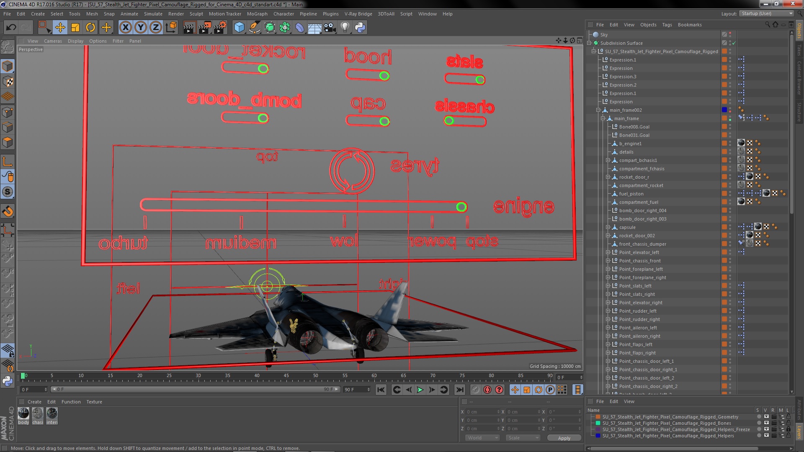
Task: Open the Character menu
Action: pyautogui.click(x=283, y=14)
